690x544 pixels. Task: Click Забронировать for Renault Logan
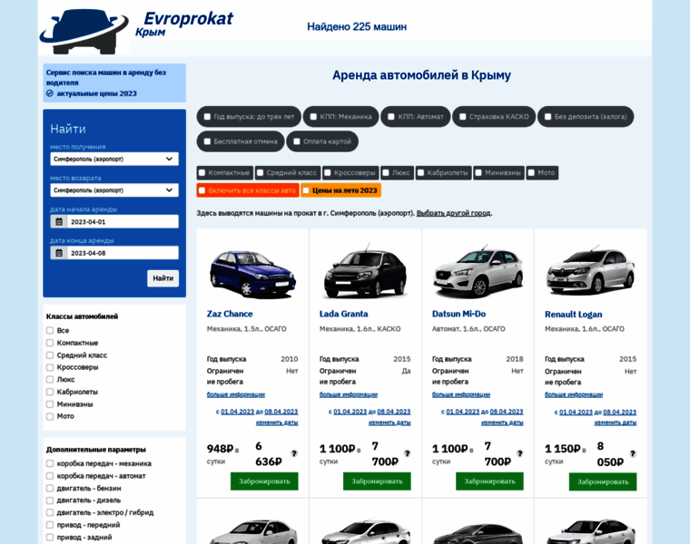[x=603, y=481]
